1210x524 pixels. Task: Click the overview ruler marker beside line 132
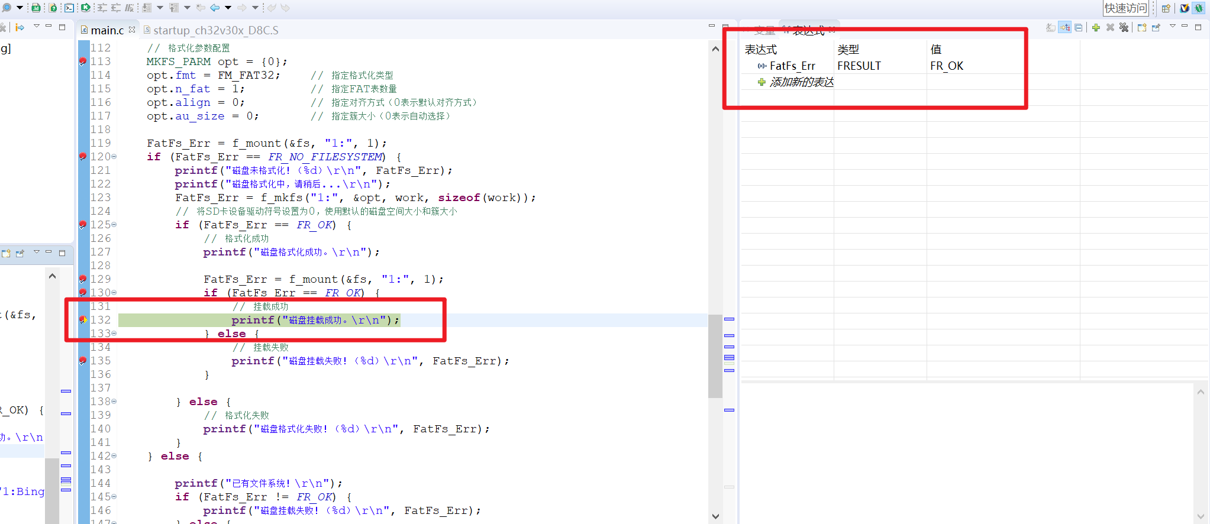pyautogui.click(x=729, y=319)
